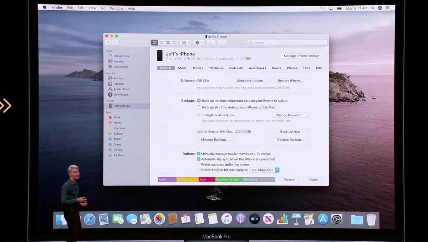Open the 256 kbps AAC bitrate dropdown
The height and width of the screenshot is (242, 428).
[x=265, y=170]
